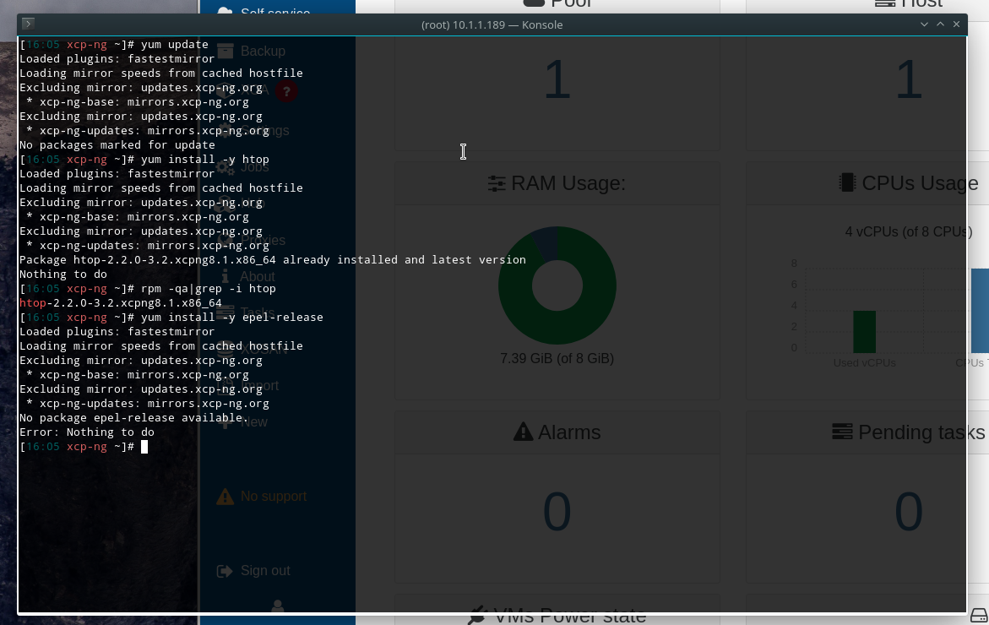Click the Alarms card heading behind terminal

point(557,432)
